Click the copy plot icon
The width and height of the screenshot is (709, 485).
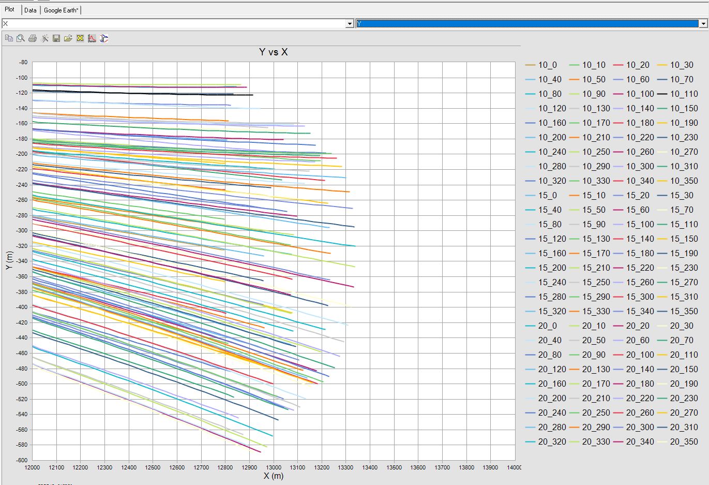pyautogui.click(x=9, y=38)
